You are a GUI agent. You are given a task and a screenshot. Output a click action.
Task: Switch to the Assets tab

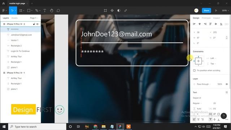click(14, 18)
